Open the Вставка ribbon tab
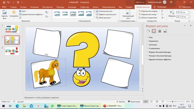 click(23, 7)
